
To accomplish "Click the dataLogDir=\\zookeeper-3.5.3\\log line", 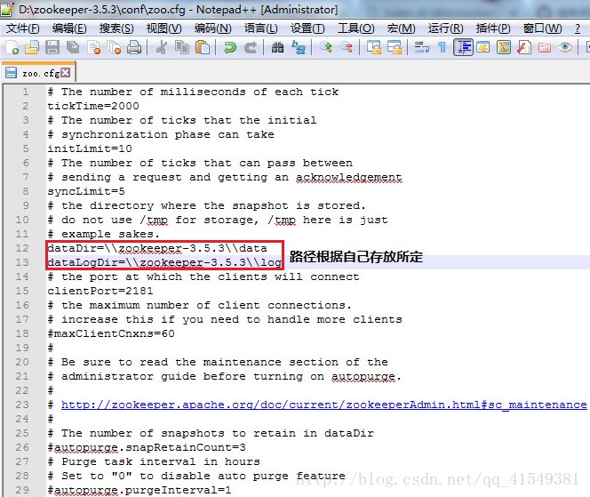I will 164,262.
